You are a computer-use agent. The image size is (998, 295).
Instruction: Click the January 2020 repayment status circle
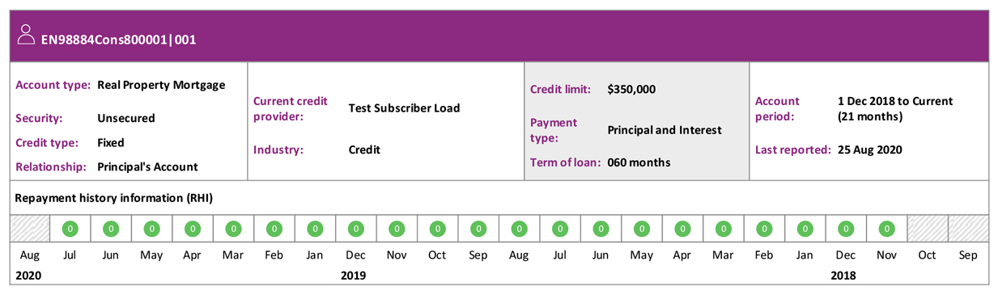point(316,229)
